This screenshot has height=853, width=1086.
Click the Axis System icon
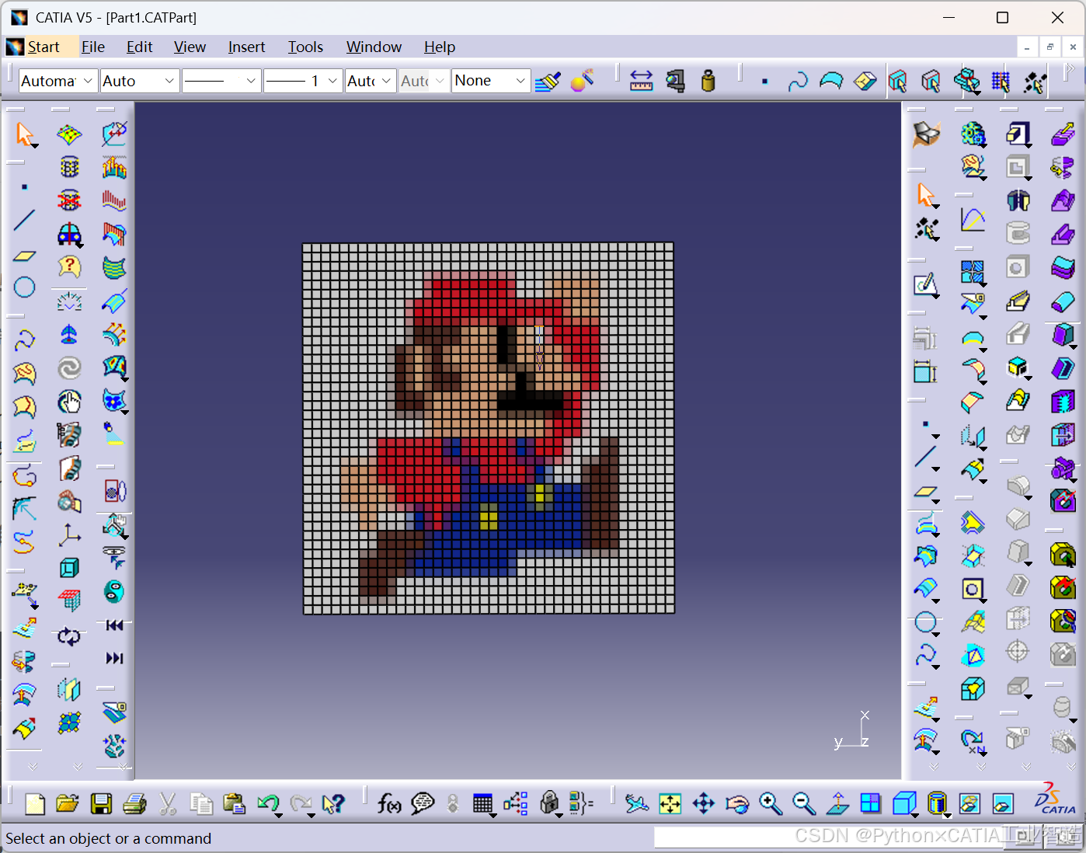tap(69, 534)
